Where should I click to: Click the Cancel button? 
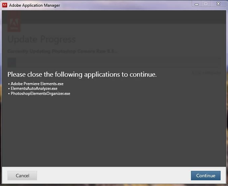coord(22,176)
